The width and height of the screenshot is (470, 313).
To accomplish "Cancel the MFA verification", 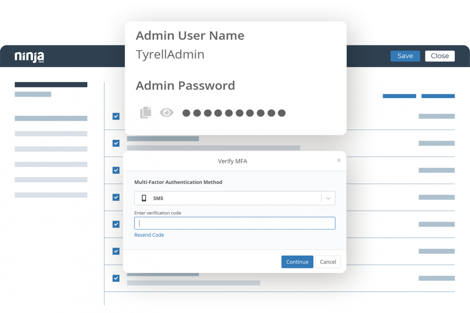I will (328, 262).
